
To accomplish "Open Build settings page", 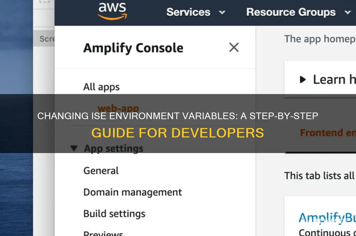I will (x=114, y=214).
